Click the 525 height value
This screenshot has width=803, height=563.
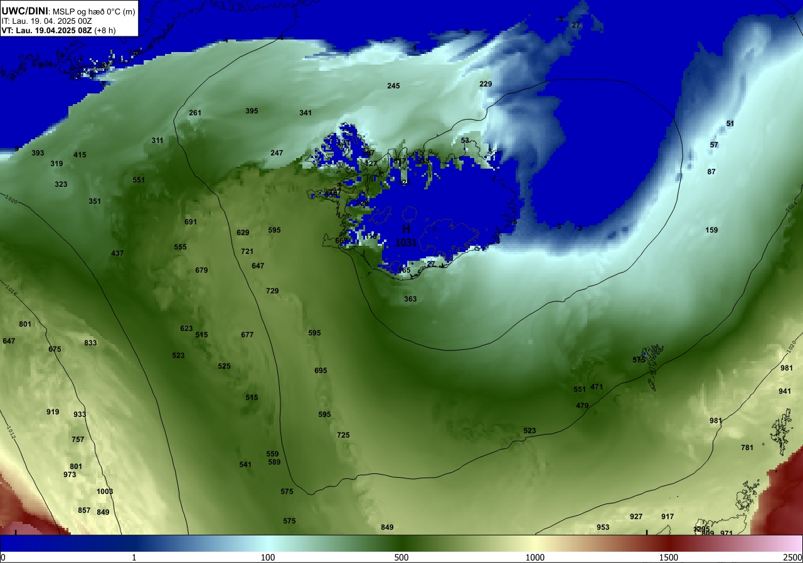point(224,366)
